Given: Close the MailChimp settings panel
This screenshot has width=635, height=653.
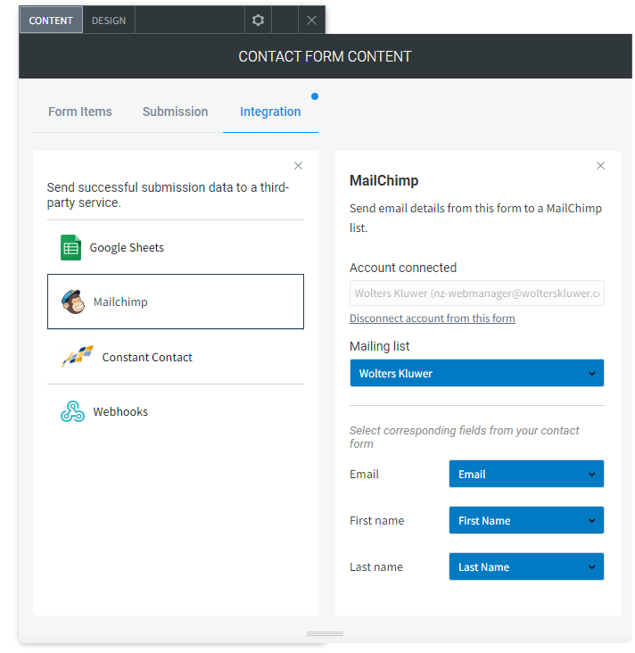Looking at the screenshot, I should [600, 166].
